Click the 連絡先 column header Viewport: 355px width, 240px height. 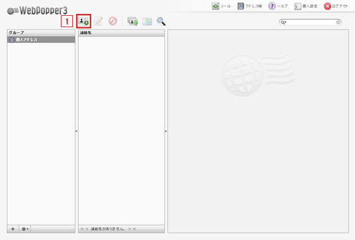[x=121, y=33]
